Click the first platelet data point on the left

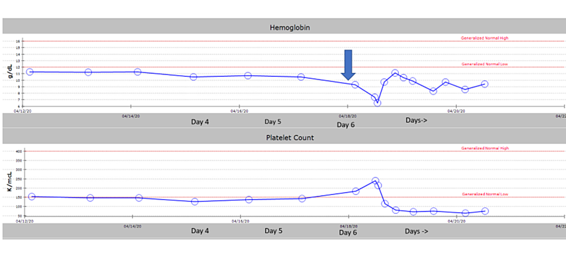tap(32, 197)
